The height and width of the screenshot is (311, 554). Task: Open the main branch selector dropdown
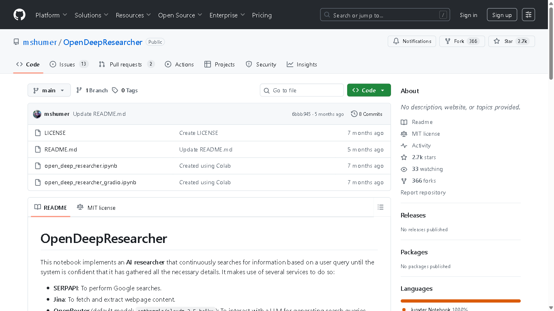tap(49, 90)
